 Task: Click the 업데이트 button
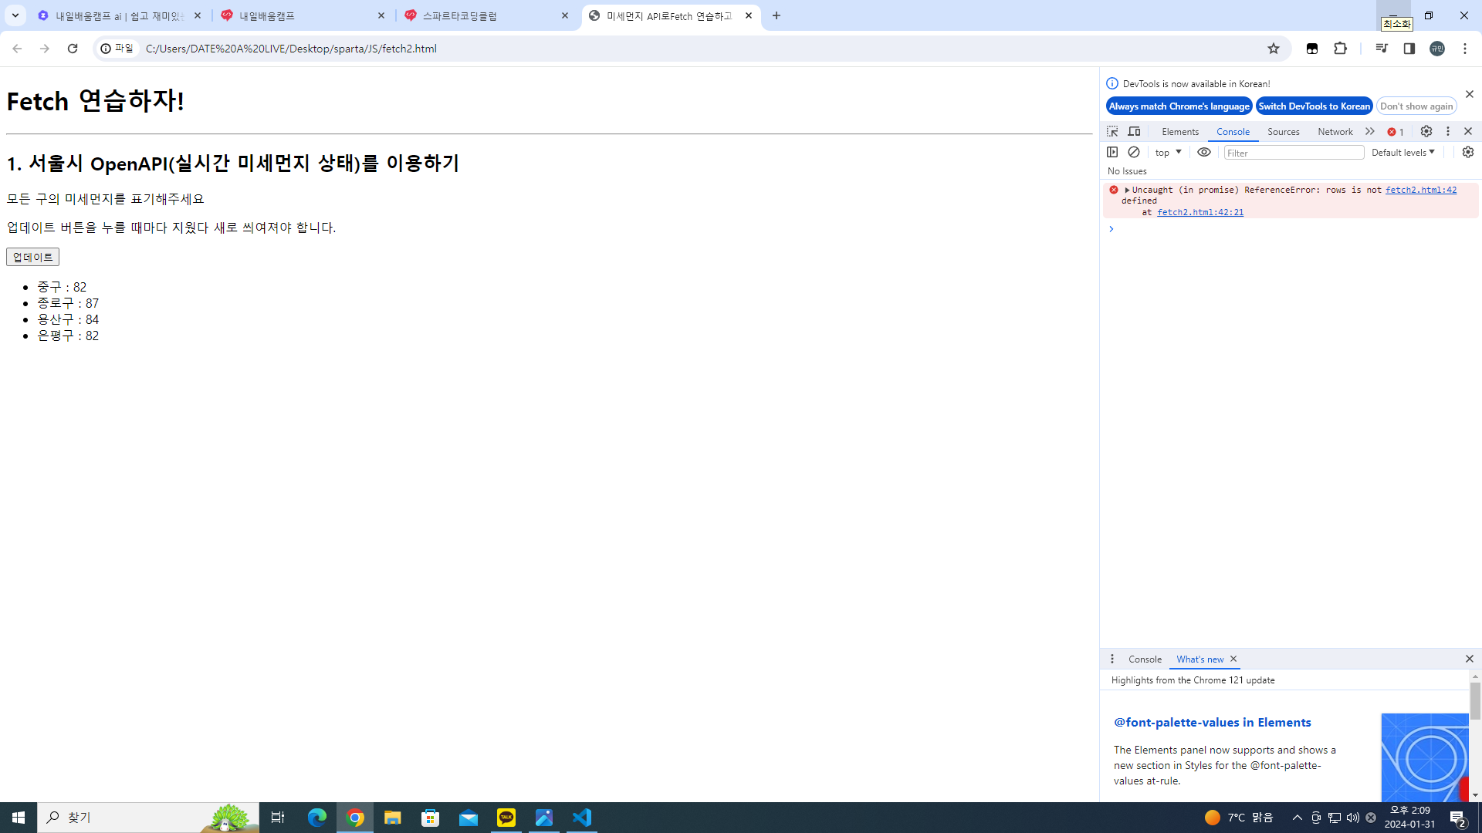[32, 257]
